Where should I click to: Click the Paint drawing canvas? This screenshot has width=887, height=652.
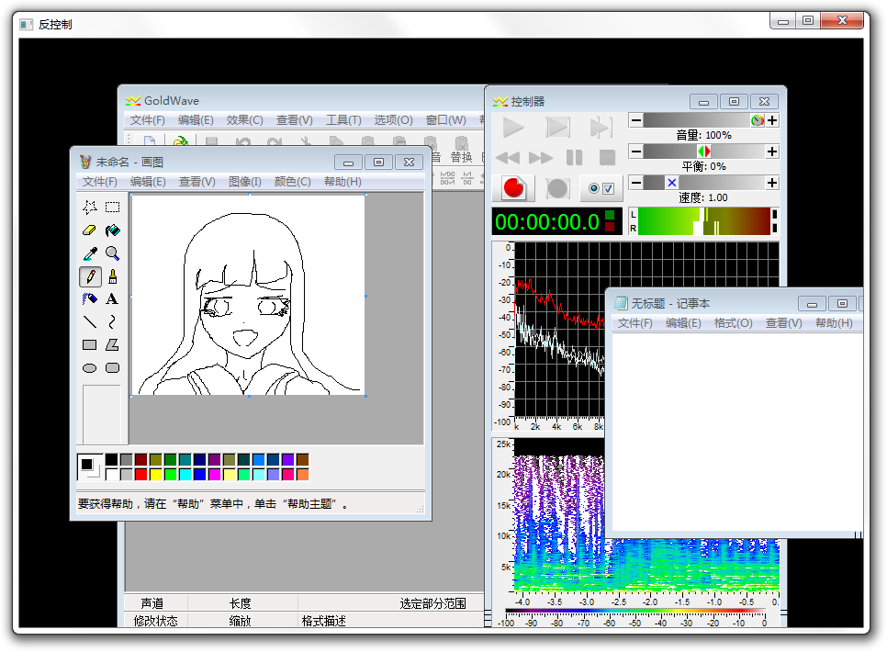[x=248, y=295]
